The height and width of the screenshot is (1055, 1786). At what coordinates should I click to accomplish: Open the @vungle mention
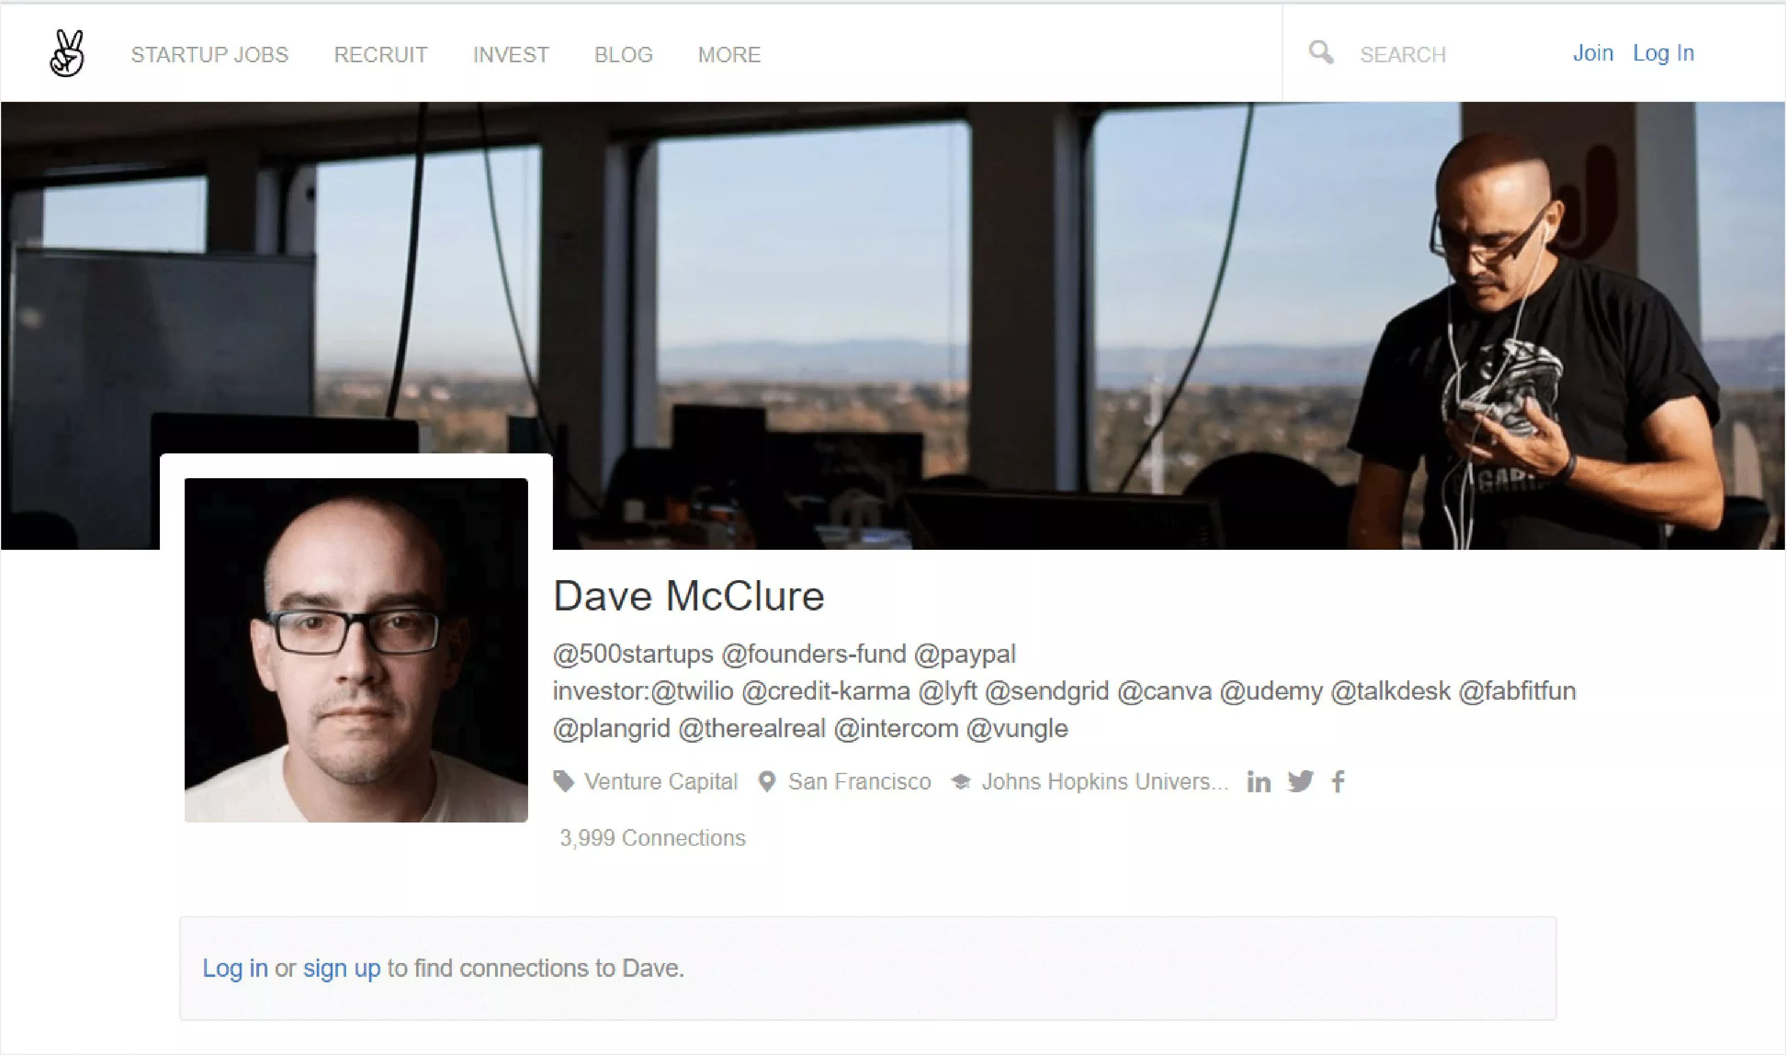point(1017,729)
